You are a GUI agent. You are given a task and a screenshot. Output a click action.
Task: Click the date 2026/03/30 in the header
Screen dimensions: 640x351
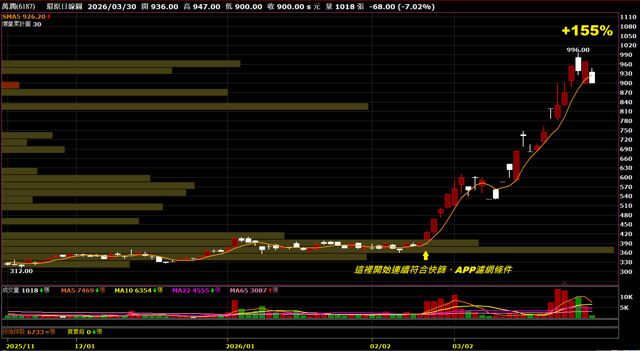tap(112, 6)
